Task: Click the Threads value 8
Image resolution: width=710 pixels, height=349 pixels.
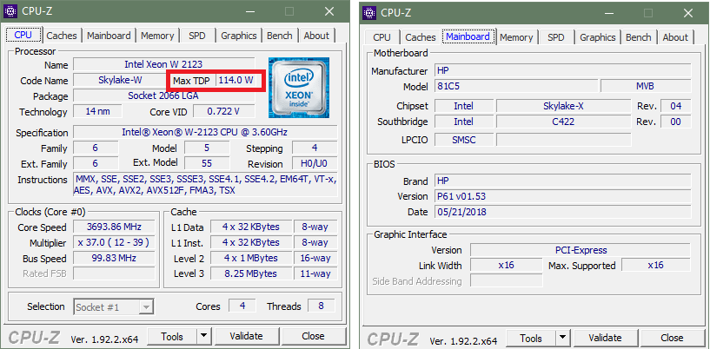Action: click(x=321, y=306)
